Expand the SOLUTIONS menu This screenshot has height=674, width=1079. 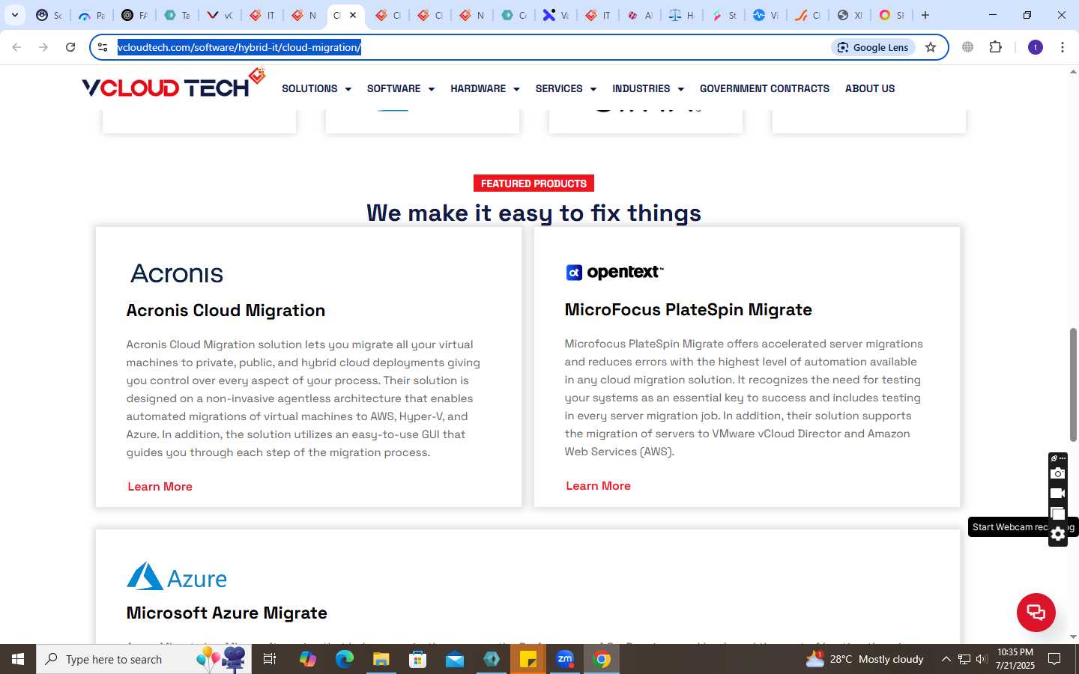[x=316, y=88]
